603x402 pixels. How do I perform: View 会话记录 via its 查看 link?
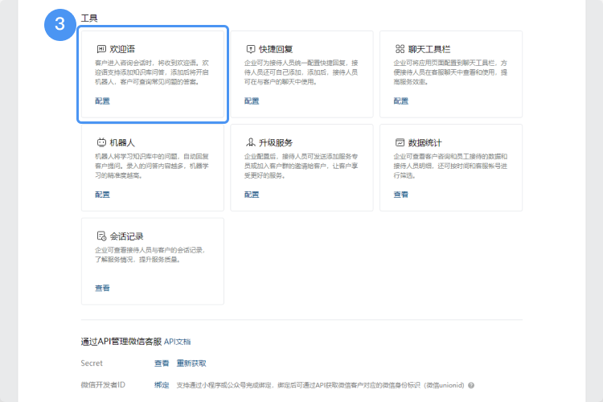click(x=102, y=288)
